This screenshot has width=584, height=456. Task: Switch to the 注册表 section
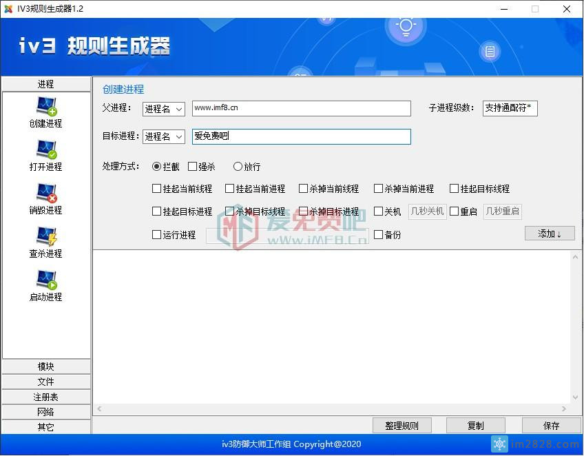tap(45, 397)
